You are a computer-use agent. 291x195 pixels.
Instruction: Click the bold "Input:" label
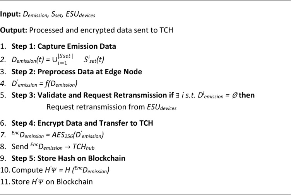[10, 14]
